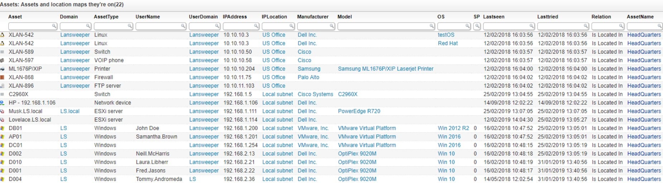
Task: Click the magnifier icon in the UserName filter box
Action: coord(183,26)
